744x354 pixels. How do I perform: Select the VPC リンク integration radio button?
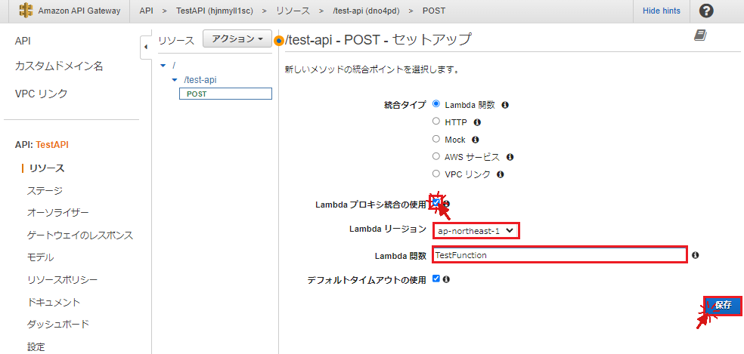tap(436, 174)
